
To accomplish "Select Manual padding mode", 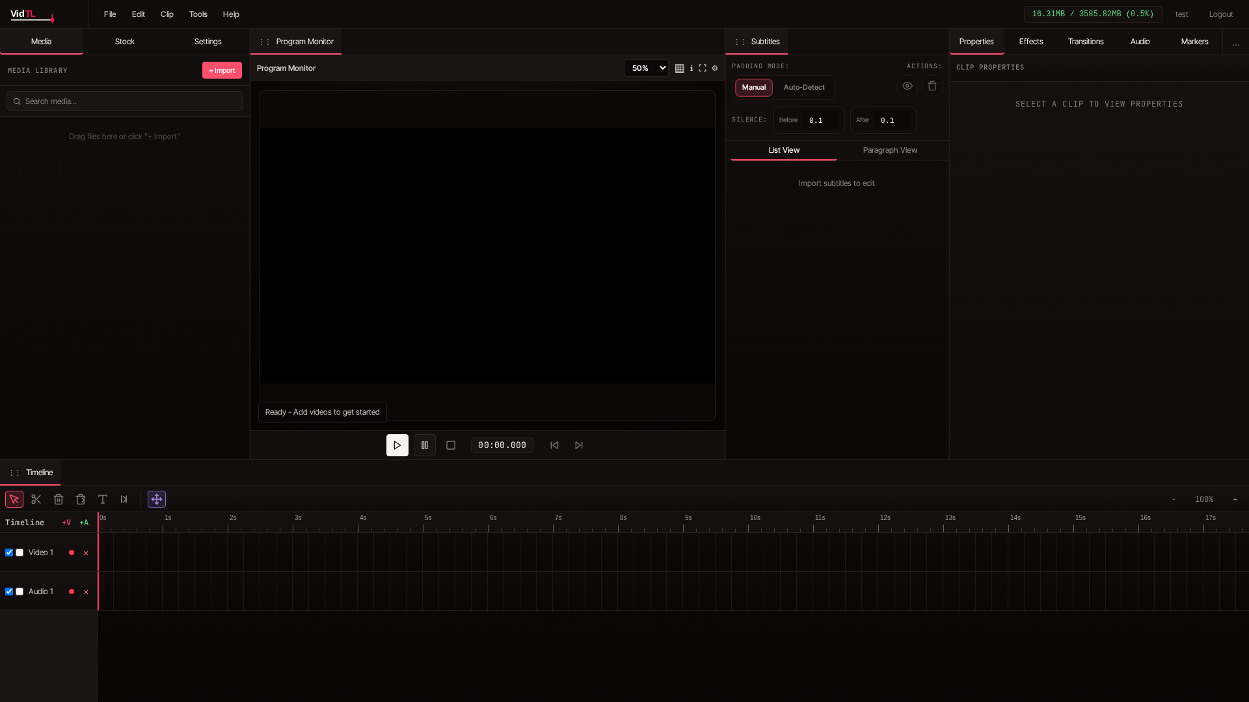I will 754,87.
